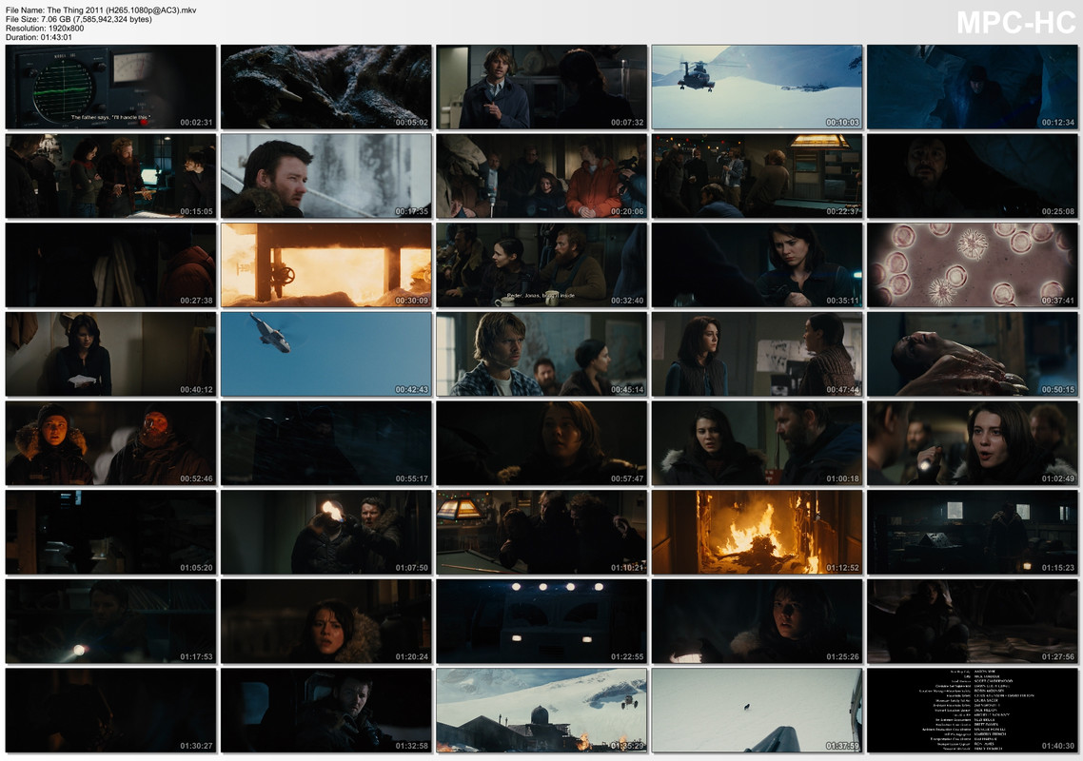The image size is (1083, 761).
Task: Select the File Size 7.06 GB text
Action: coord(79,19)
